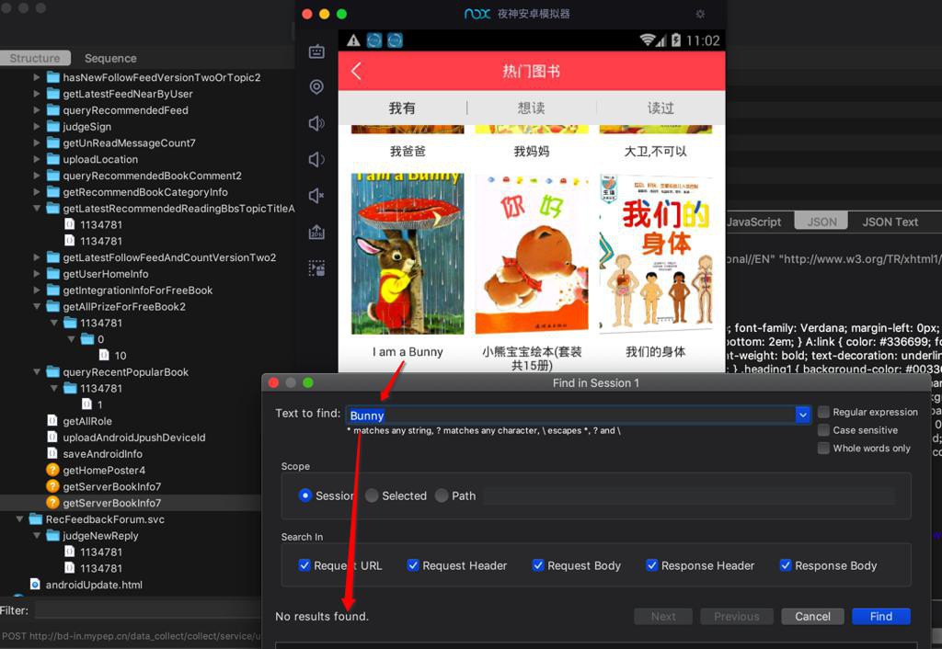
Task: Select the 读过 tab in app
Action: (x=661, y=108)
